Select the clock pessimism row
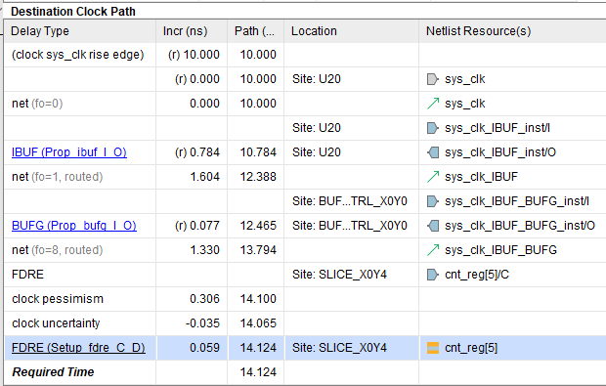The width and height of the screenshot is (606, 386). 305,299
